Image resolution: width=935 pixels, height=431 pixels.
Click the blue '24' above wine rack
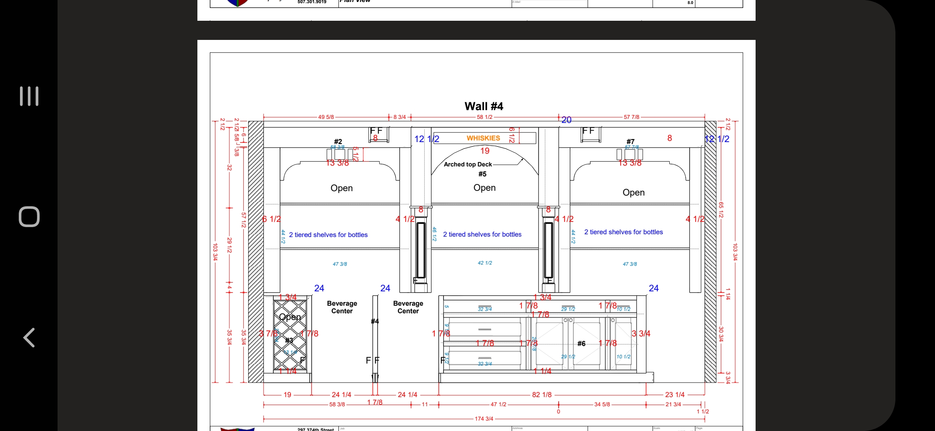(x=319, y=288)
